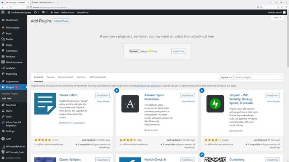289x162 pixels.
Task: Open UpdraftPlus in admin bar
Action: click(83, 12)
